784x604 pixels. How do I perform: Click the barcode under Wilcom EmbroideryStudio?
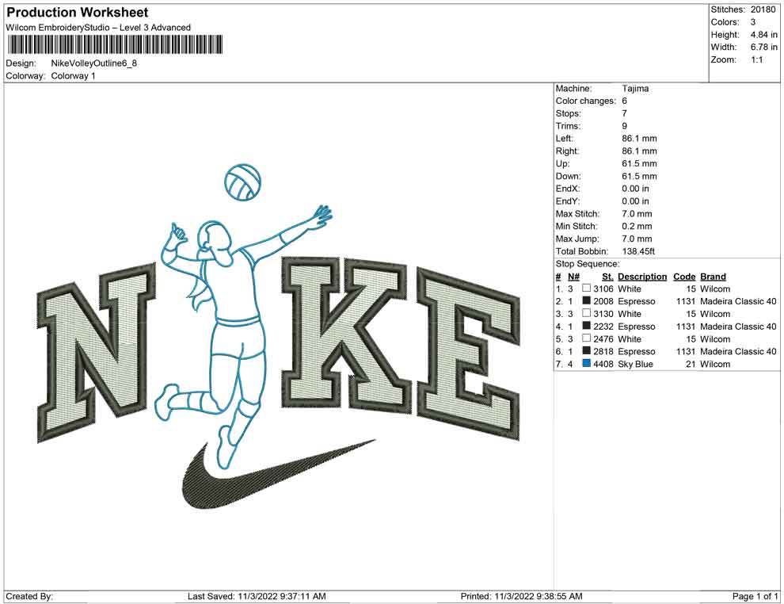[x=115, y=44]
